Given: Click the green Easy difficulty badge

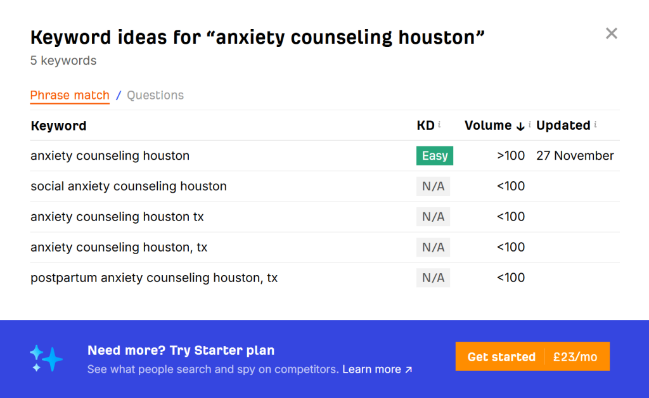Looking at the screenshot, I should click(434, 155).
